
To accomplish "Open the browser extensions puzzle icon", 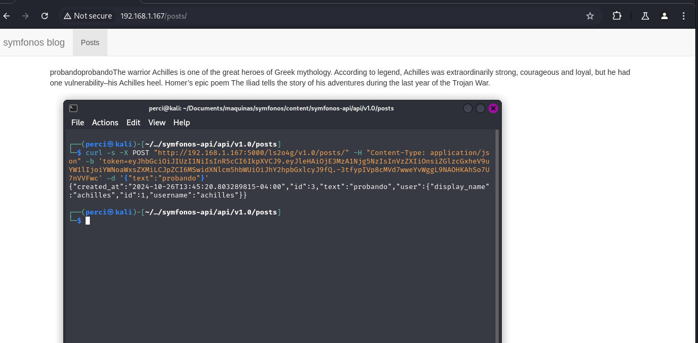I will pyautogui.click(x=617, y=16).
